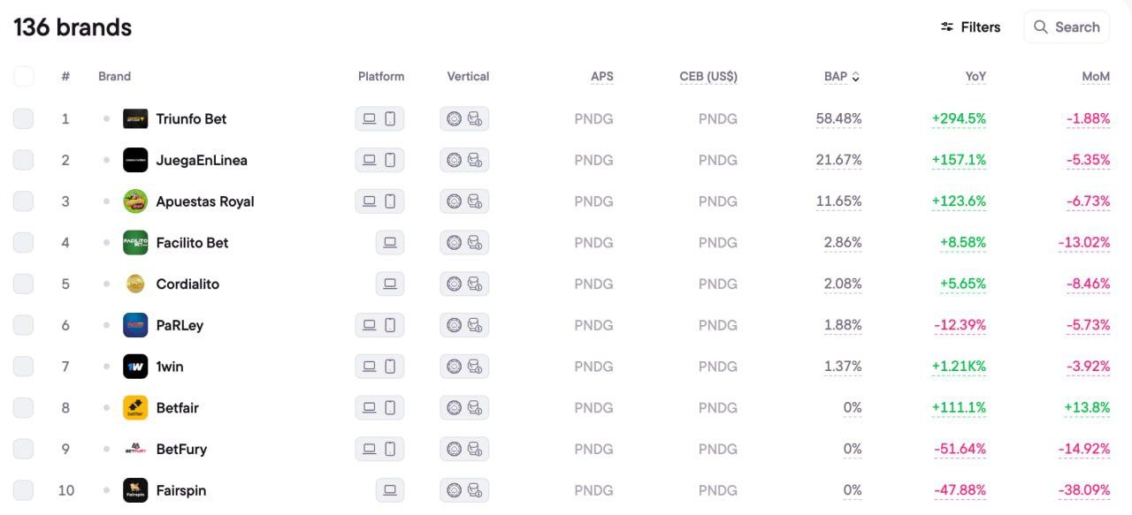Toggle the select-all checkbox in header

tap(24, 76)
